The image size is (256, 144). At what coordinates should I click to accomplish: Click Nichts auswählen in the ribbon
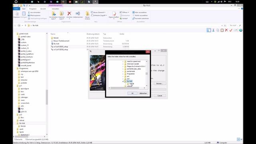(x=140, y=15)
